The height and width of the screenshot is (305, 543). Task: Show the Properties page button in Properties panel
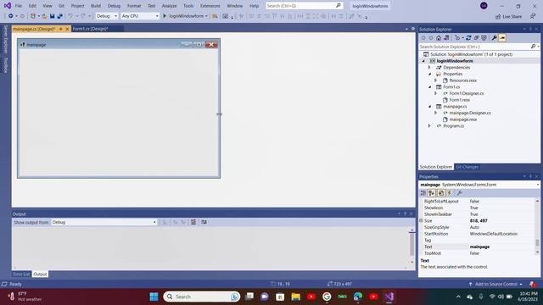[440, 193]
